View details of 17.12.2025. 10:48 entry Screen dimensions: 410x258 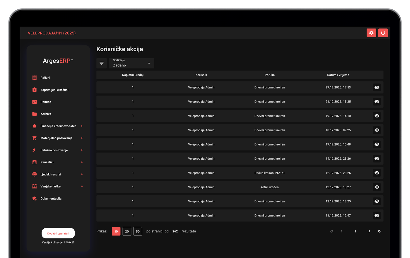point(377,144)
